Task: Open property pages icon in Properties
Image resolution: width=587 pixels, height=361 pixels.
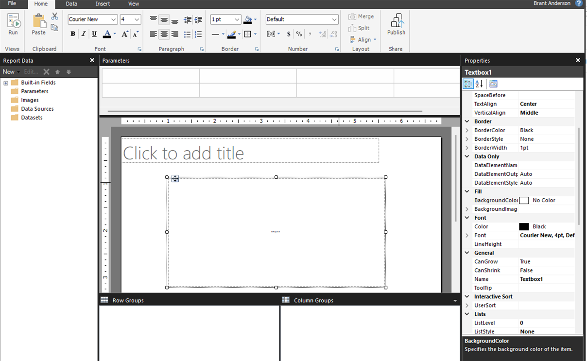Action: tap(493, 84)
